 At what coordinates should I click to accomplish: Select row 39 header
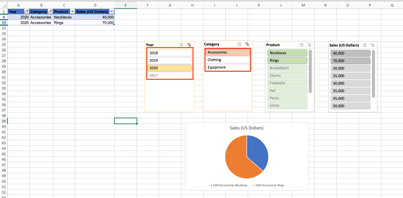point(4,121)
